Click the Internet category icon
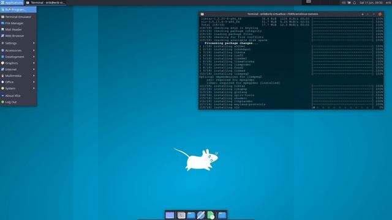The width and height of the screenshot is (392, 220). pos(2,69)
